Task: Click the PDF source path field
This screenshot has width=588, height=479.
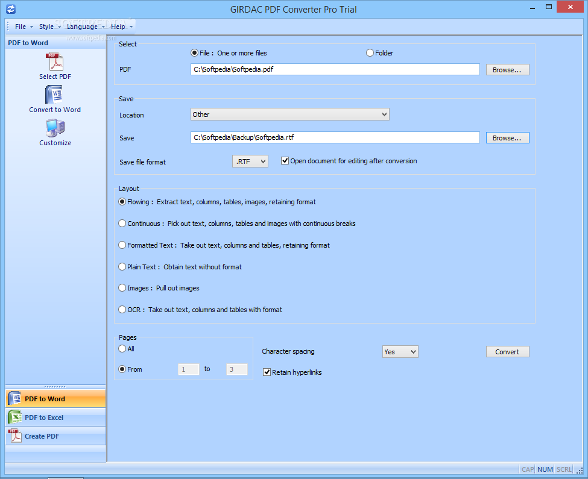Action: coord(335,69)
